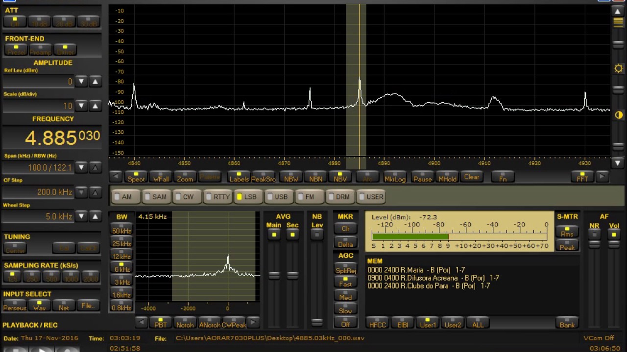Image resolution: width=627 pixels, height=352 pixels.
Task: Enable the NBW noise blanker
Action: 291,177
